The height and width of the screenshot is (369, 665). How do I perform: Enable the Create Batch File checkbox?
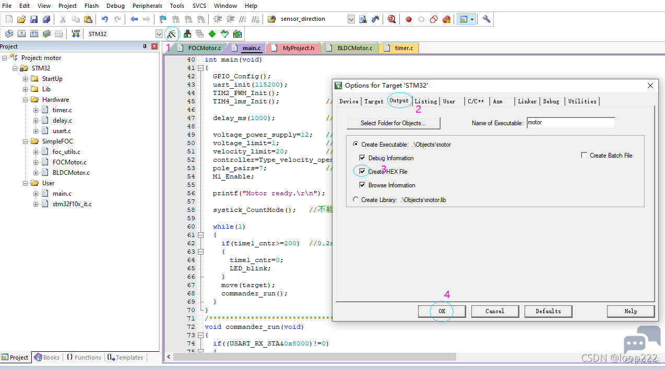coord(584,155)
